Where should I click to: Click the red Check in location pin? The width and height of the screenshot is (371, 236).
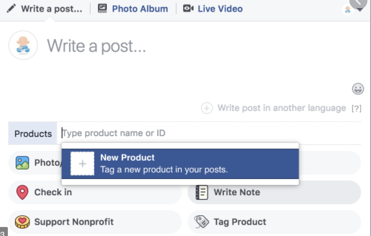coord(22,192)
